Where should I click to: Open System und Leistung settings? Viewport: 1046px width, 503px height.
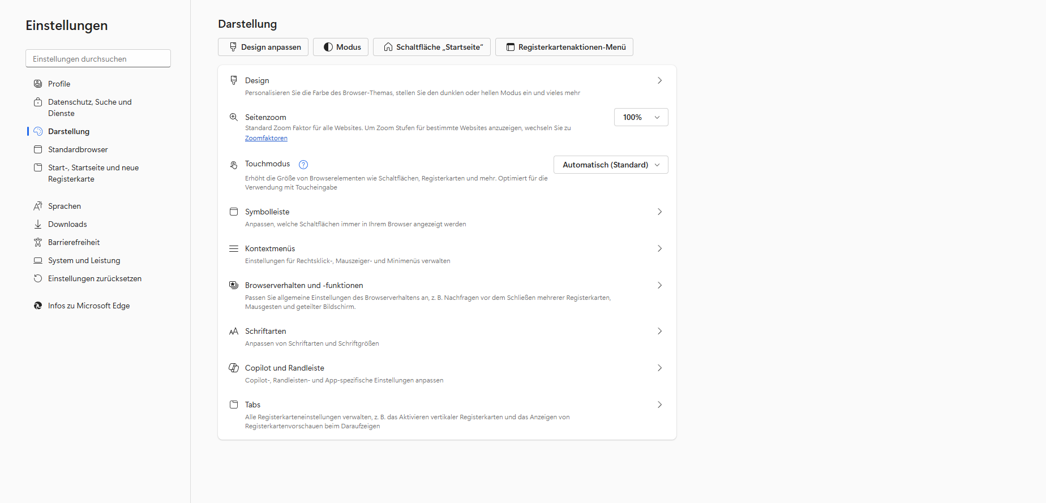(x=84, y=260)
